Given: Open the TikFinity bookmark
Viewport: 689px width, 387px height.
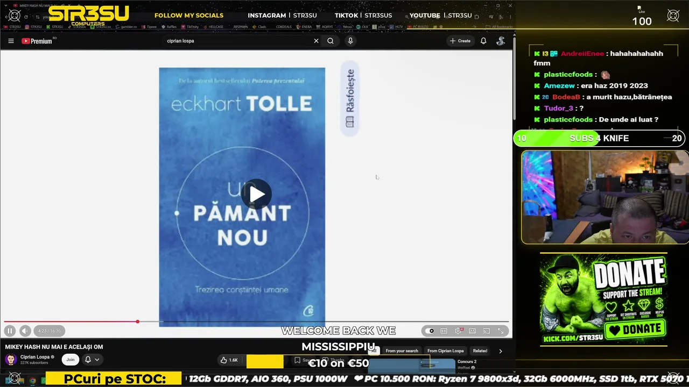Looking at the screenshot, I should 190,26.
